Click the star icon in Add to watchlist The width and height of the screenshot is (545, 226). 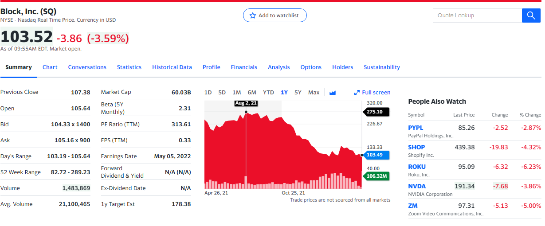(253, 16)
